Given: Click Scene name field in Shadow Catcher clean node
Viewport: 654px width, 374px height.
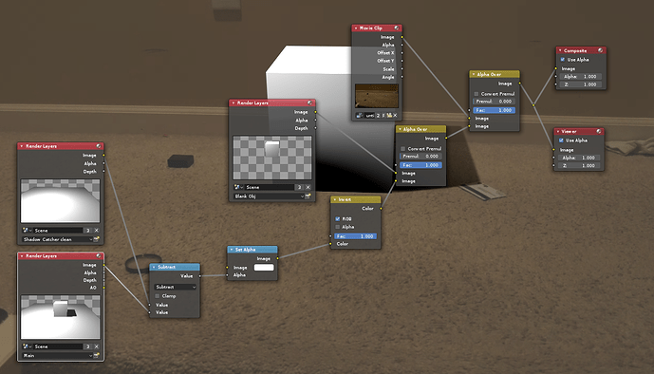Looking at the screenshot, I should (59, 230).
